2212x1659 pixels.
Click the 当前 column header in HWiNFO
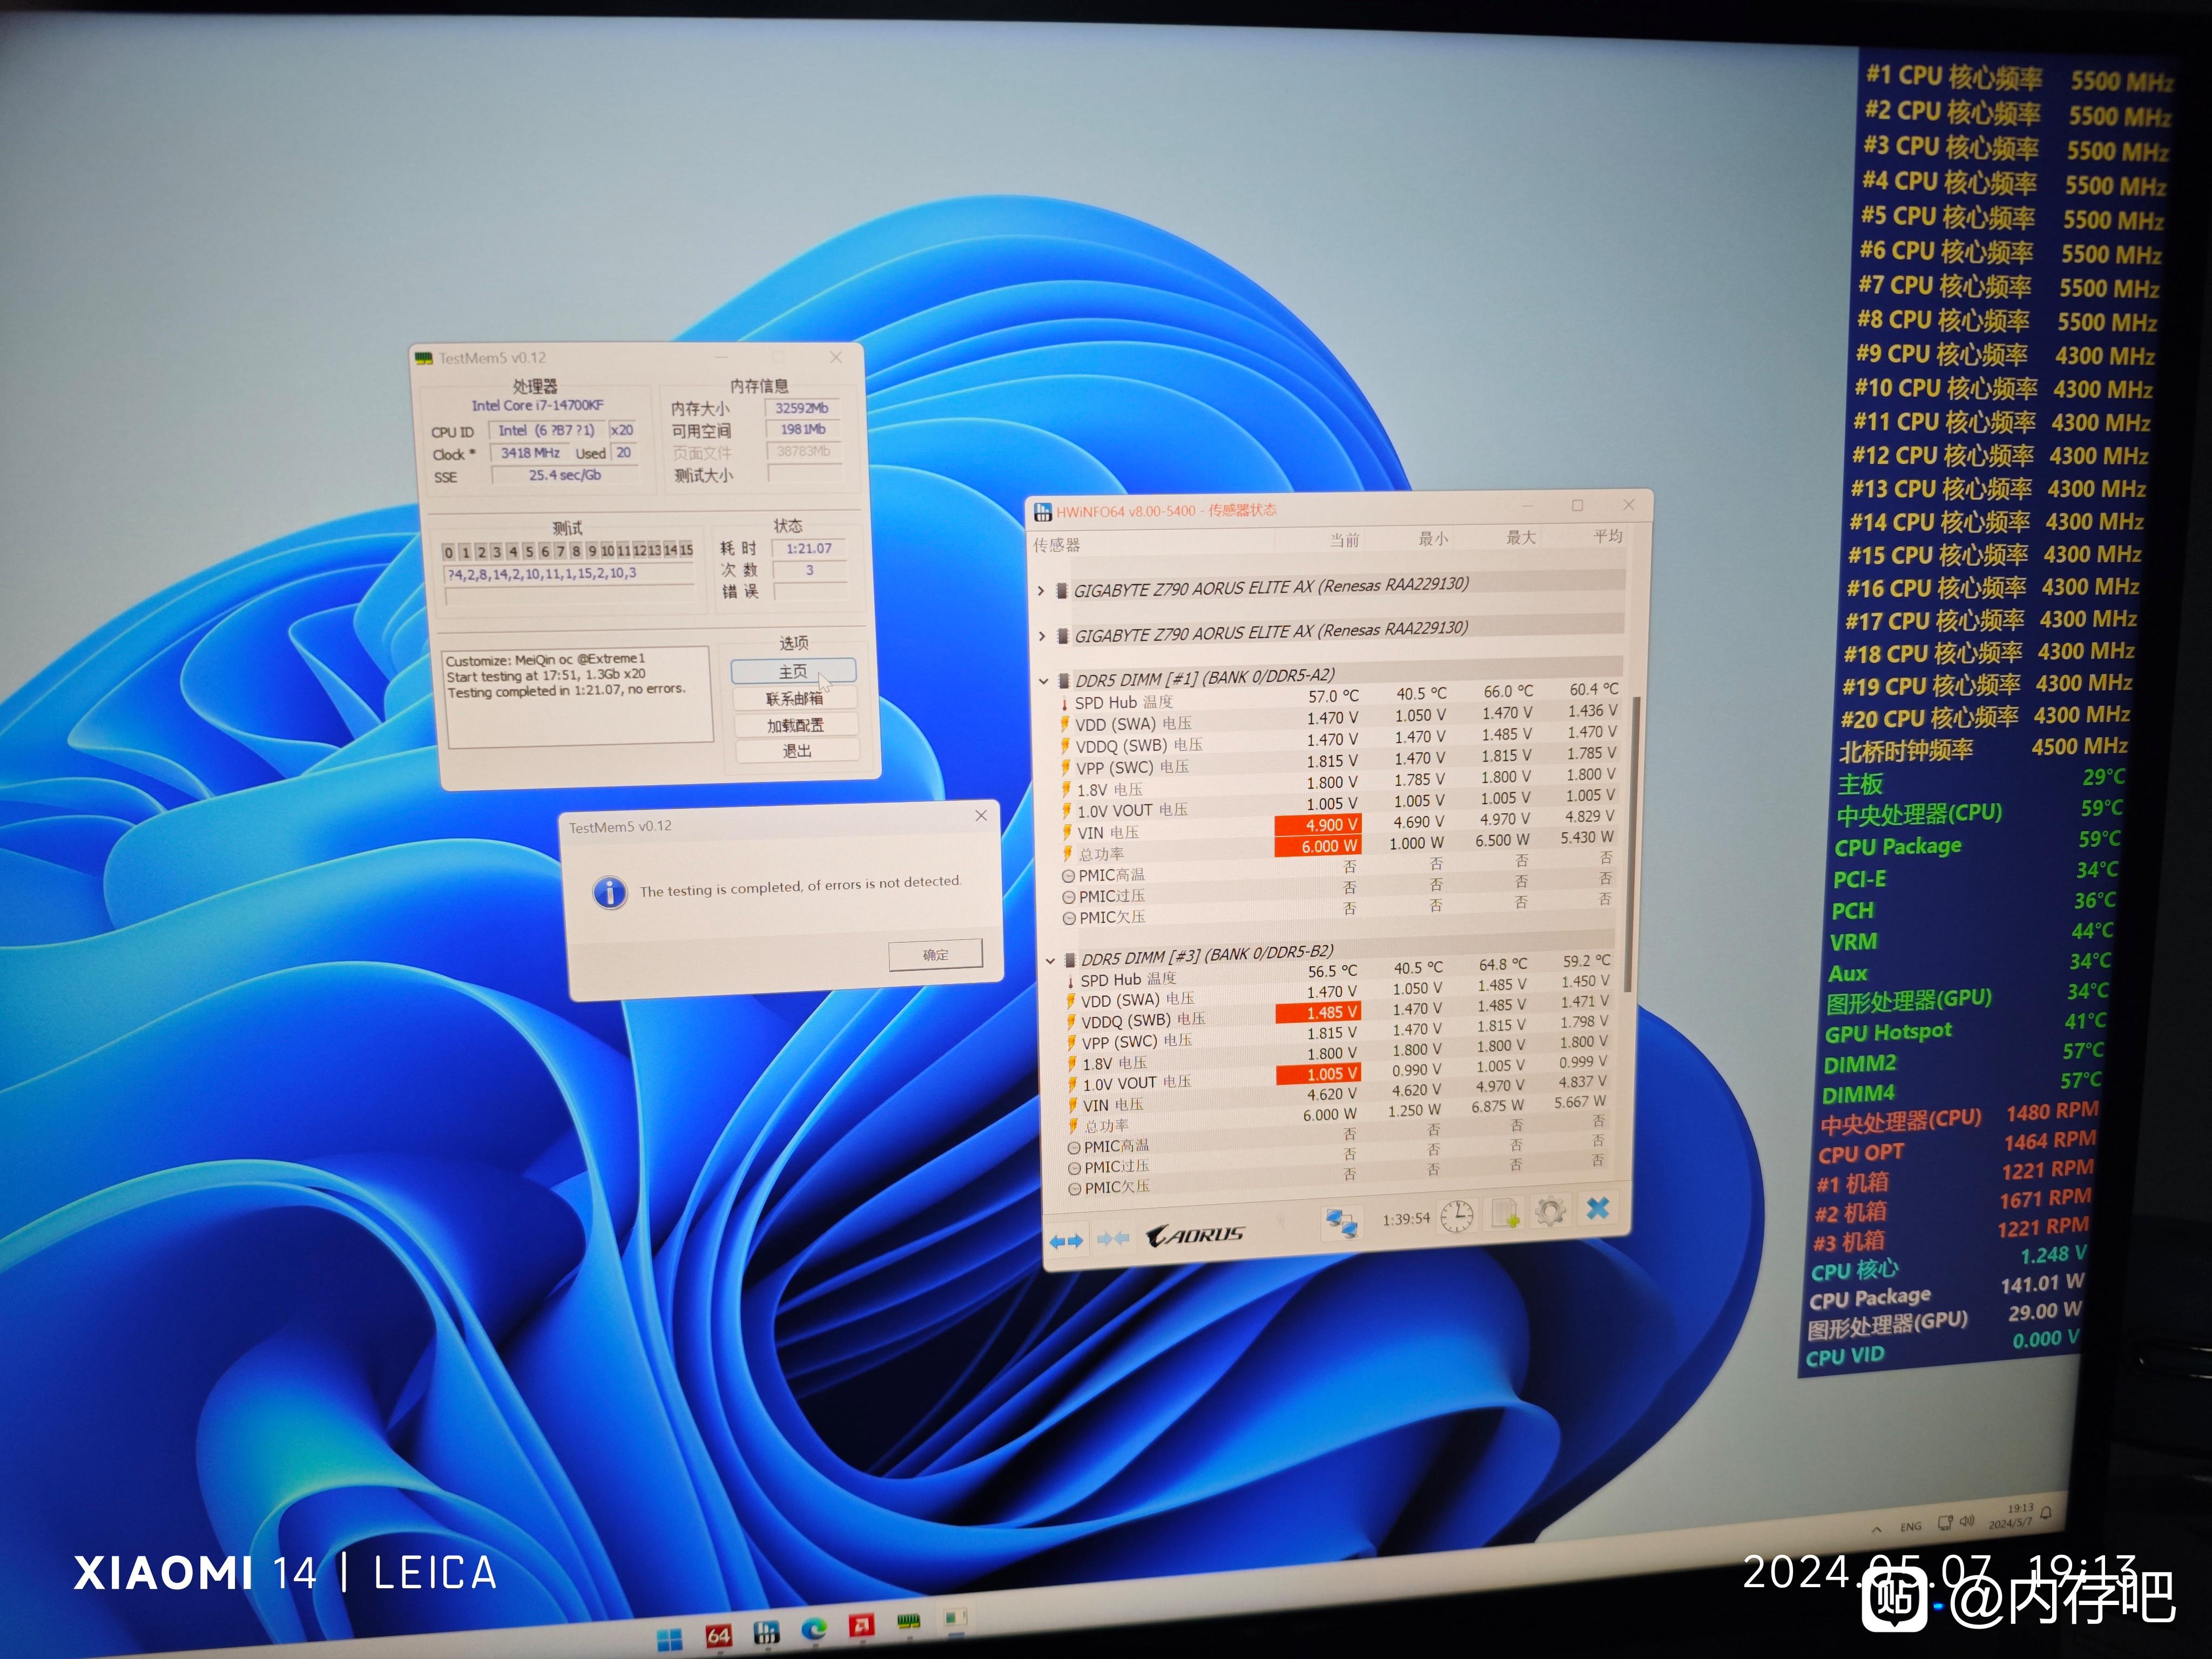pos(1344,540)
